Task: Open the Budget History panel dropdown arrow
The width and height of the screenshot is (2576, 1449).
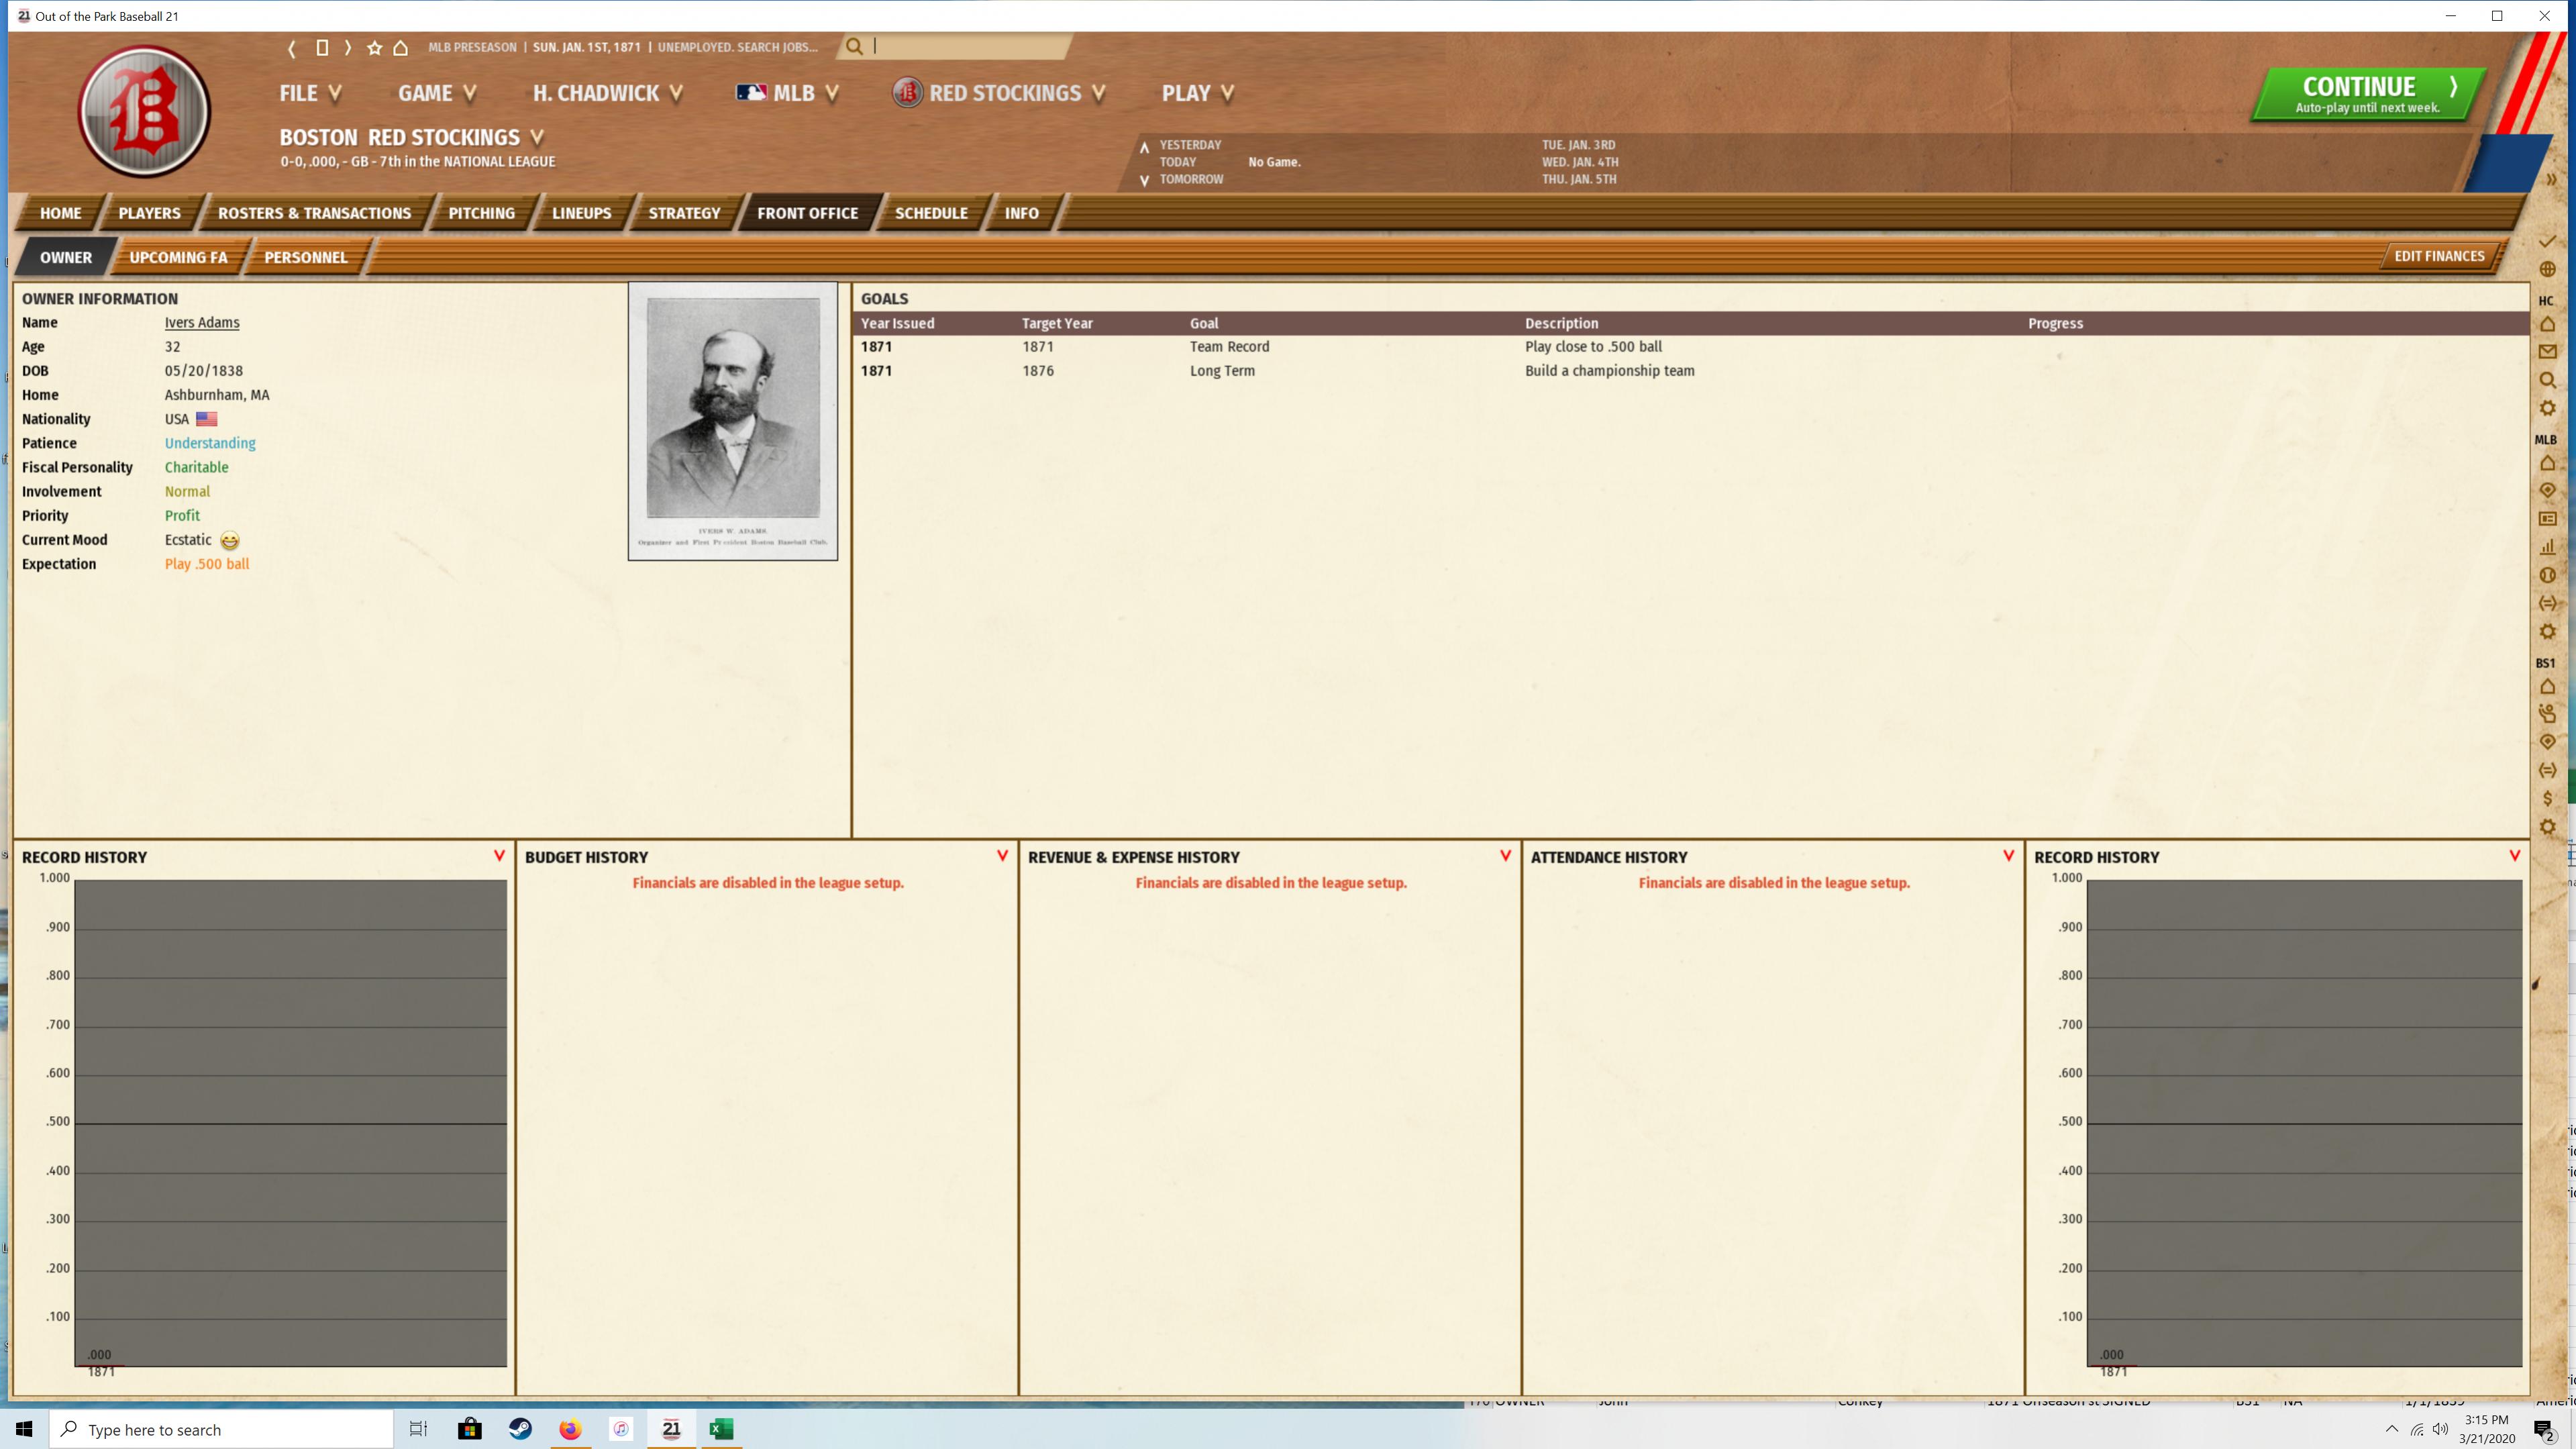Action: tap(1002, 856)
